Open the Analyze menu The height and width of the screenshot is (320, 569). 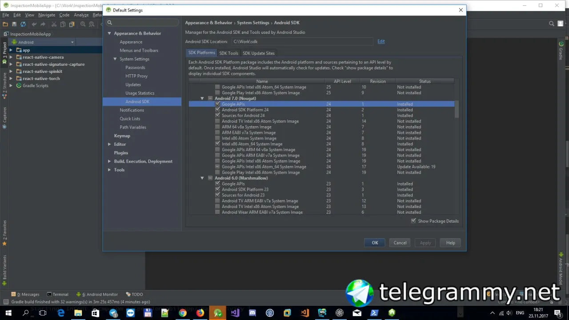tap(81, 15)
